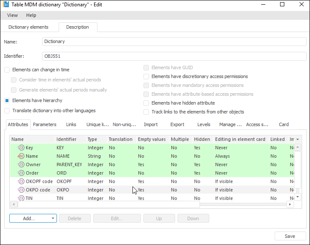The height and width of the screenshot is (245, 310).
Task: Click the scroll down arrow of the attributes table
Action: point(298,197)
